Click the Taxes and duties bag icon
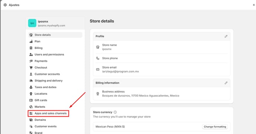Screen dimensions: 256x134 pos(31,87)
